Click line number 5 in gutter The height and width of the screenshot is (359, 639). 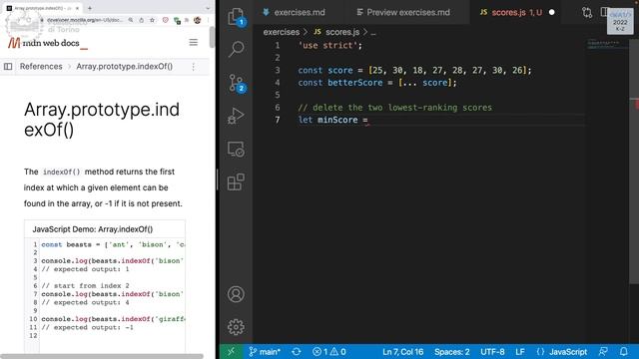click(278, 95)
